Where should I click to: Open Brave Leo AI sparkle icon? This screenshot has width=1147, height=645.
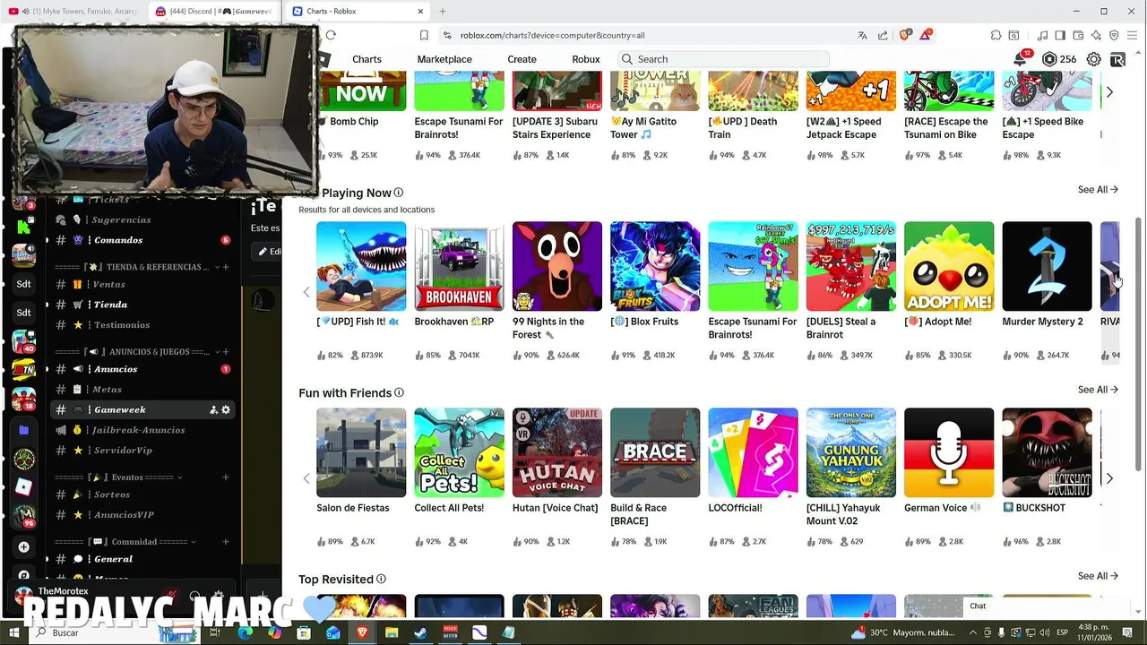tap(1096, 35)
